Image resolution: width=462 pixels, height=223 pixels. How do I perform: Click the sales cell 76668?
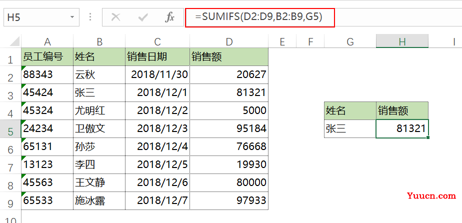pyautogui.click(x=229, y=146)
